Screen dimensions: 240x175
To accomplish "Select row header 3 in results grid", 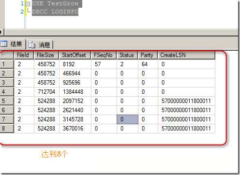I will click(x=7, y=83).
